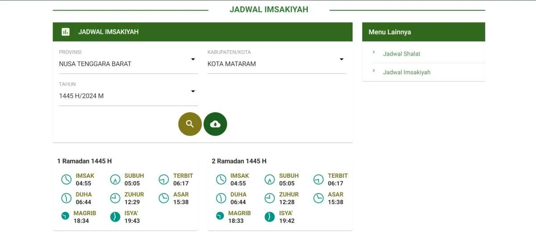The image size is (536, 237).
Task: Click the cloud download button
Action: pyautogui.click(x=215, y=124)
